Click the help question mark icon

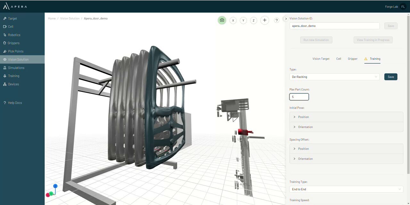pyautogui.click(x=276, y=20)
